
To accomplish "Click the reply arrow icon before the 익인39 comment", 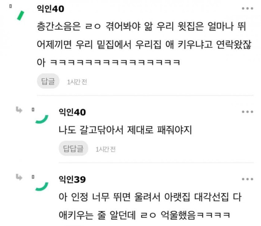I will (x=19, y=177).
